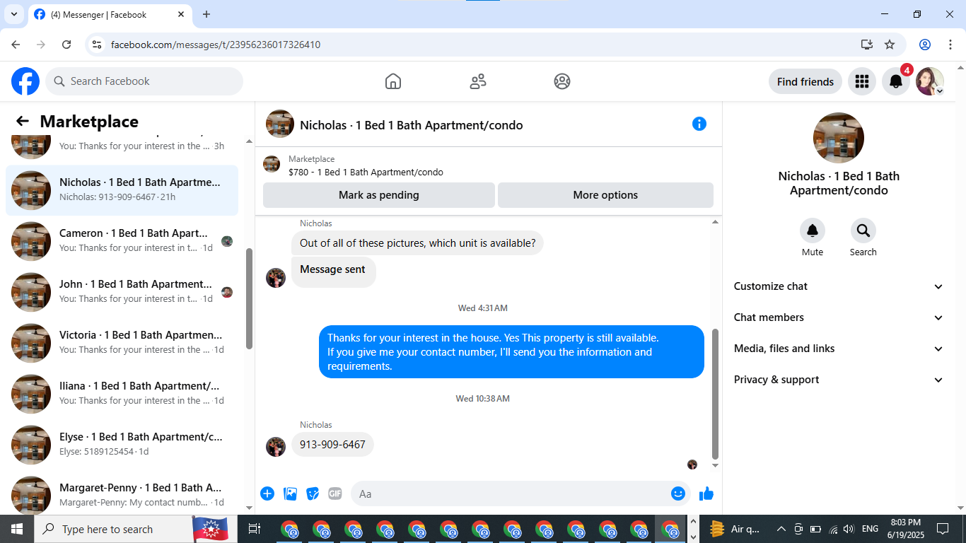The image size is (966, 543).
Task: Open Nicholas chat header title
Action: [412, 125]
